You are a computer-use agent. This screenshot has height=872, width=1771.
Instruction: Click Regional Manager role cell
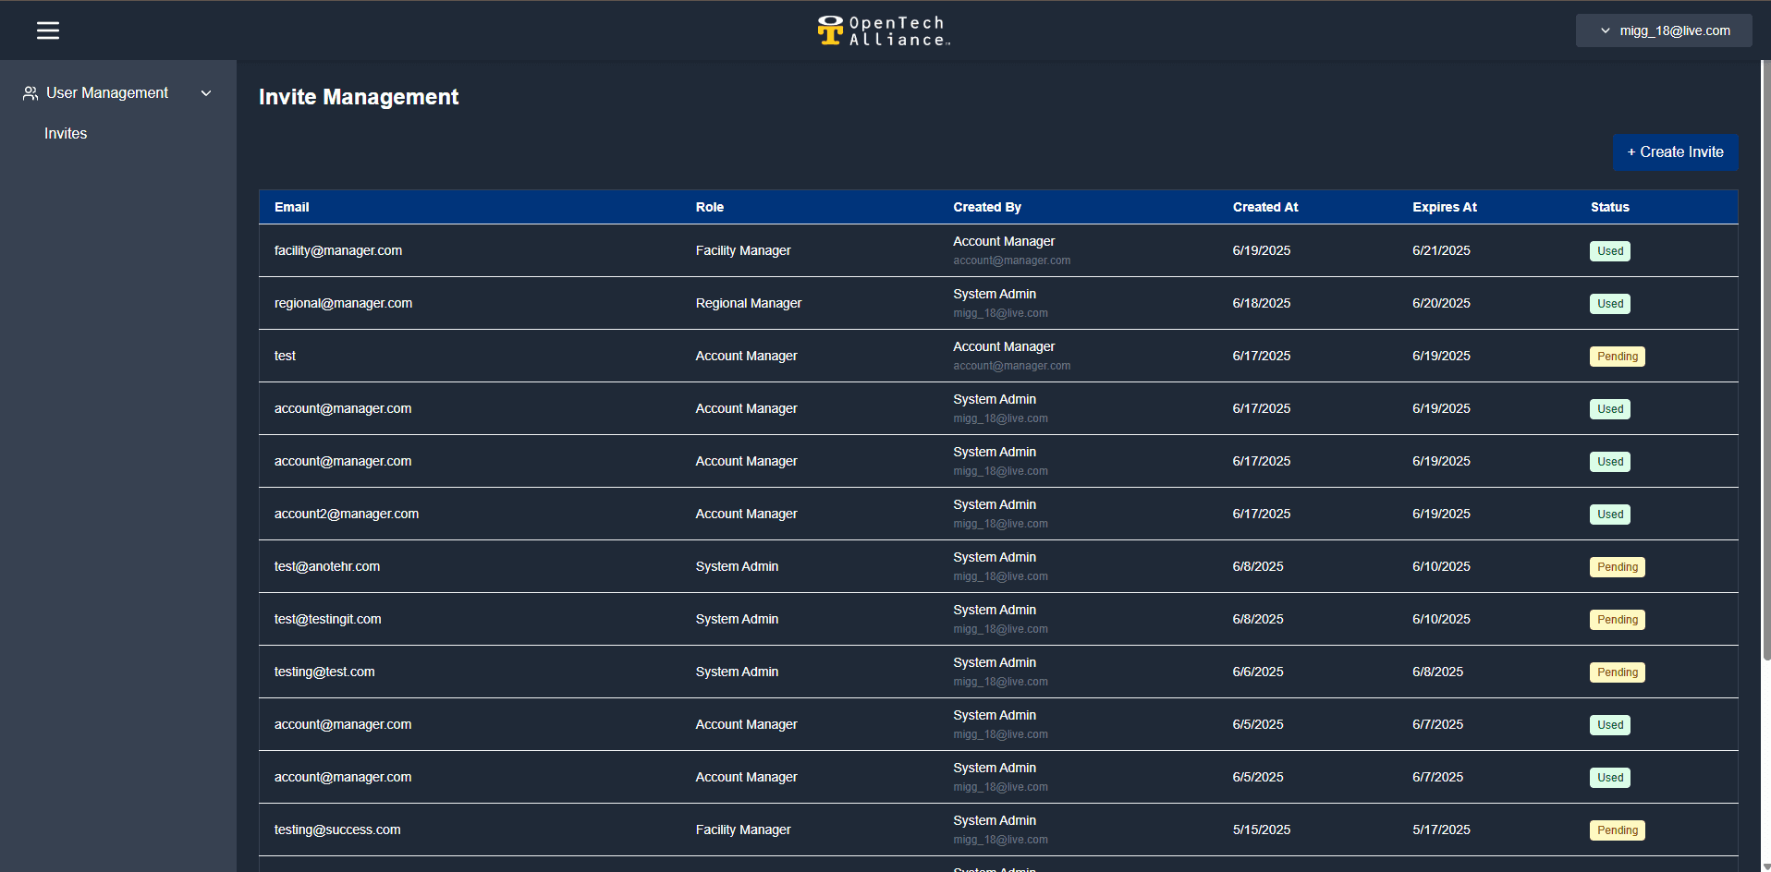point(748,303)
